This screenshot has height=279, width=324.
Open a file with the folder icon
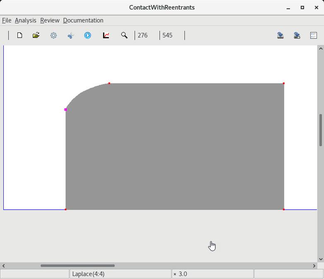(x=36, y=36)
